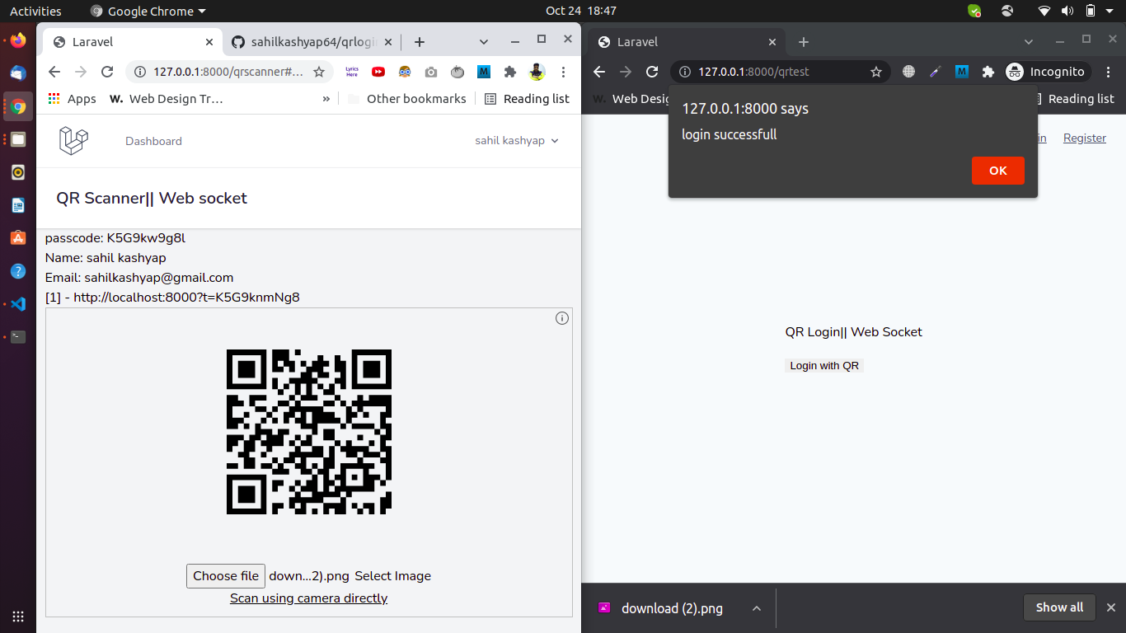Open the Google Chrome app menu in top bar

(148, 11)
